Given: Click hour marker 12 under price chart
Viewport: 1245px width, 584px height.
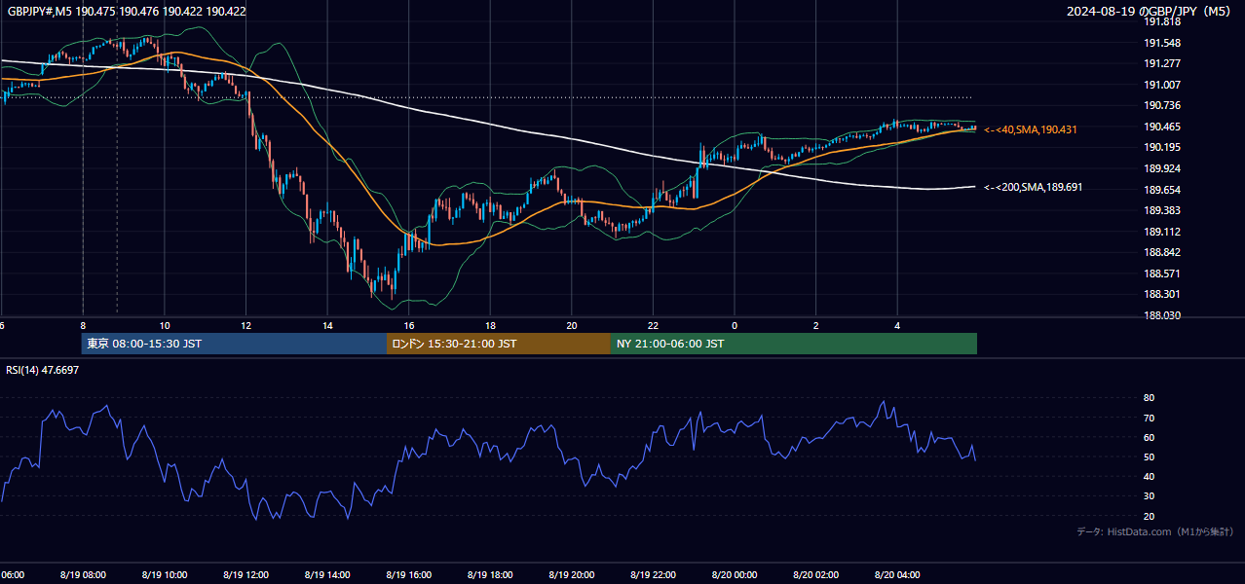Looking at the screenshot, I should 246,326.
